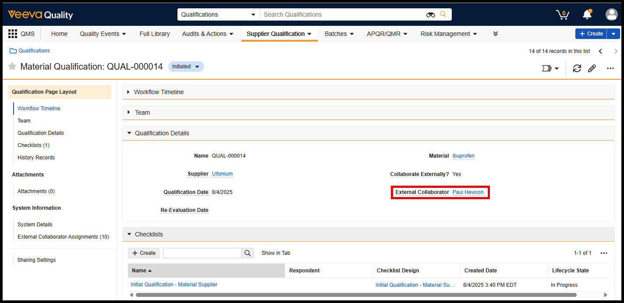Click the Respondent column header
624x303 pixels.
point(329,271)
